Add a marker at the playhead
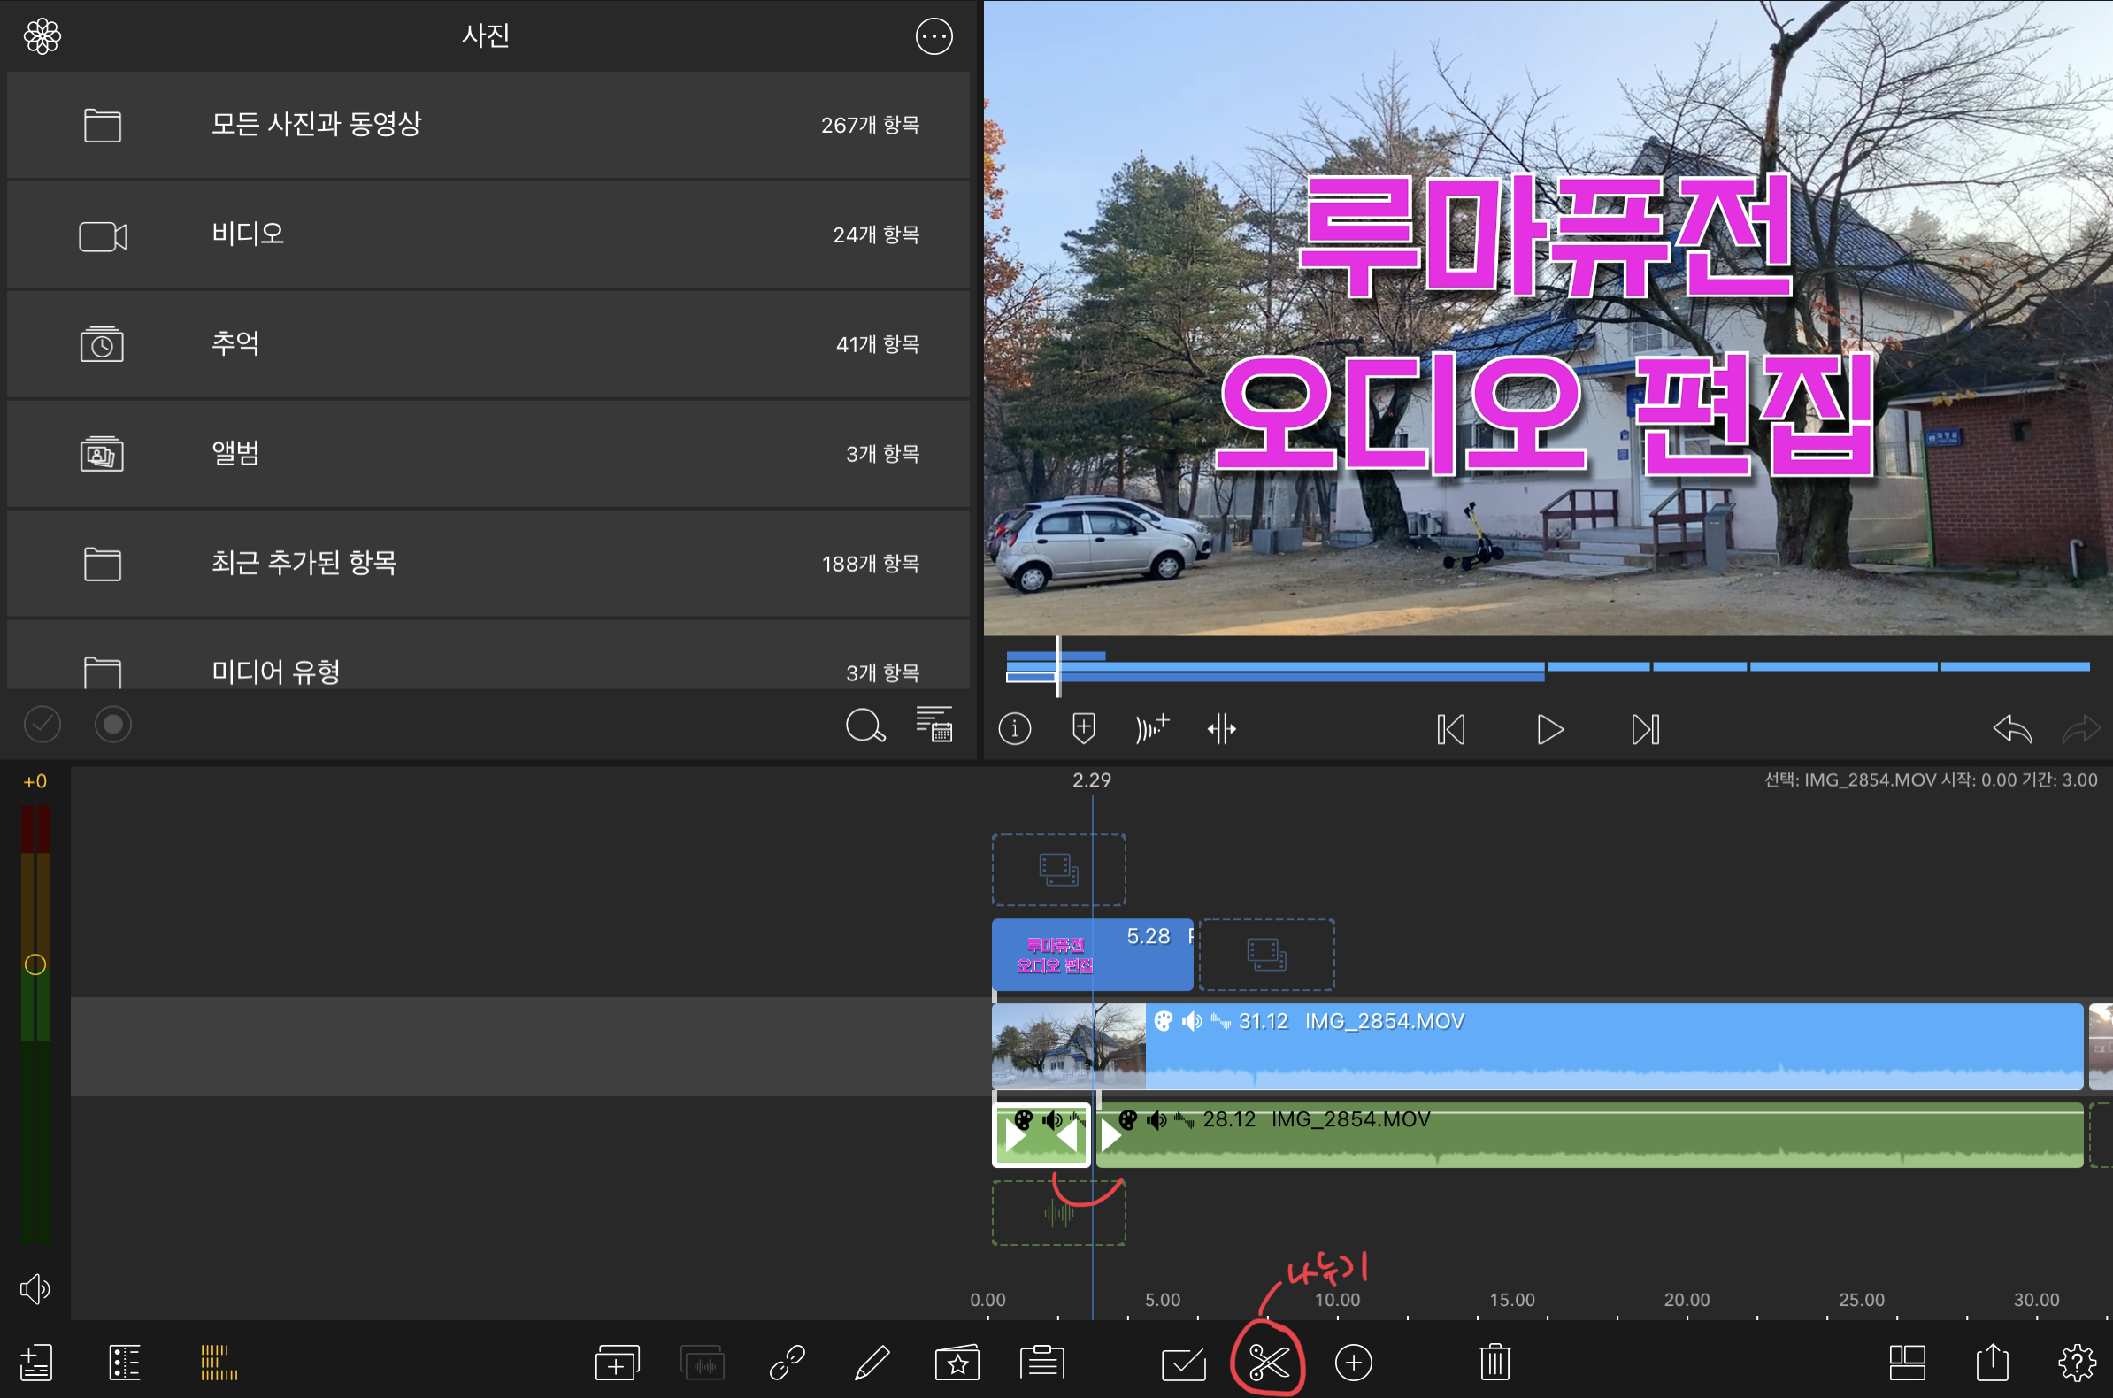Image resolution: width=2113 pixels, height=1398 pixels. click(1082, 729)
